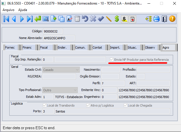
Task: Click the Orgão Emissor input field
Action: pyautogui.click(x=110, y=77)
